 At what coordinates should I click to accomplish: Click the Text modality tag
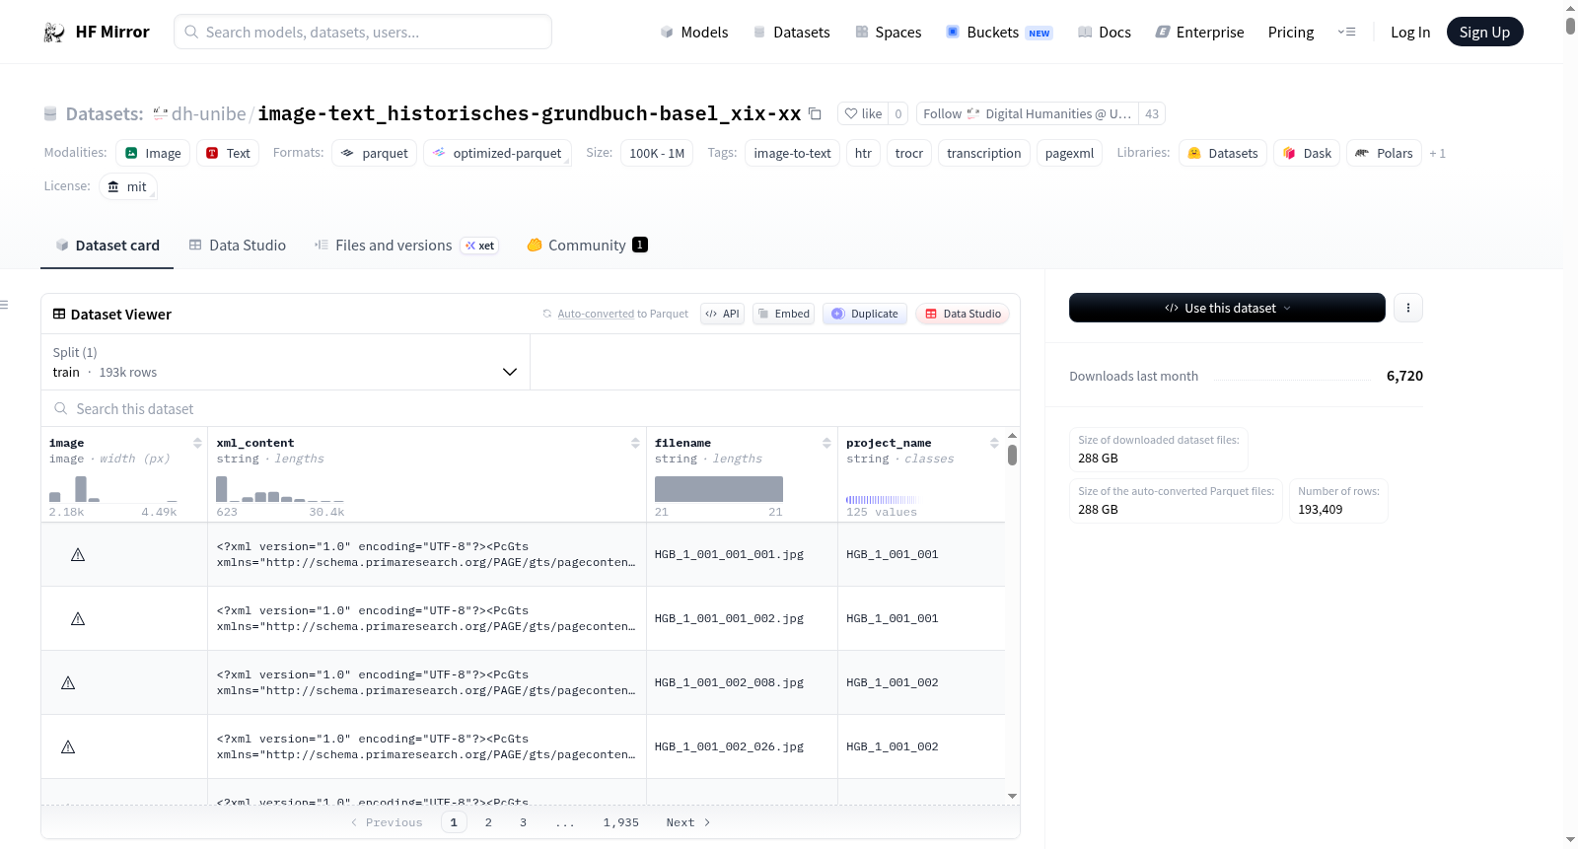coord(228,153)
